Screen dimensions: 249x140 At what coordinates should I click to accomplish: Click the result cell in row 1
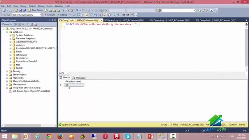[74, 85]
